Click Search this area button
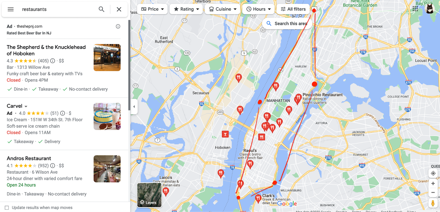This screenshot has height=212, width=440. 287,24
